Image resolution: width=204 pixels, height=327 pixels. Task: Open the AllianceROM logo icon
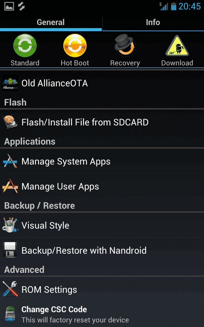click(x=10, y=83)
